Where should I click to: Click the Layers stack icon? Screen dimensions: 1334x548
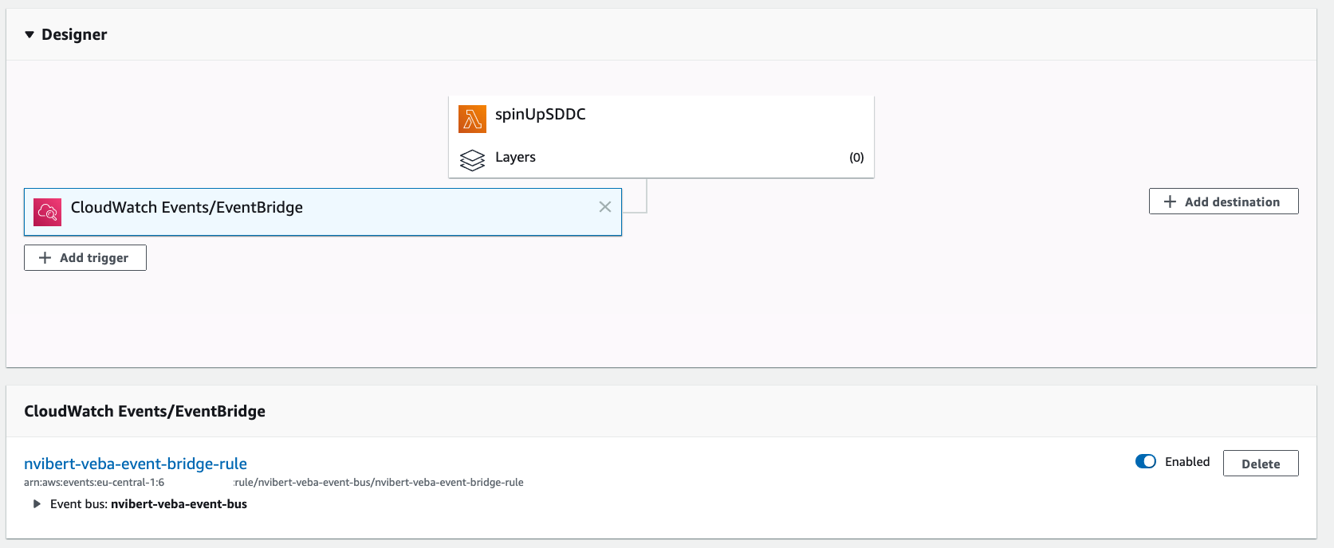click(472, 160)
